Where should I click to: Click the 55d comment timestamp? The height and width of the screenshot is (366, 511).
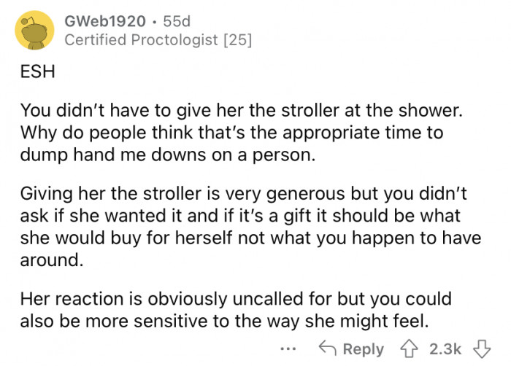pyautogui.click(x=162, y=20)
